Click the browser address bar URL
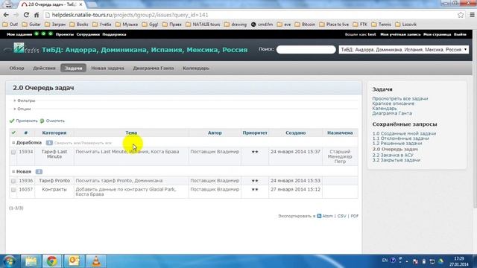This screenshot has height=268, width=477. click(x=130, y=15)
